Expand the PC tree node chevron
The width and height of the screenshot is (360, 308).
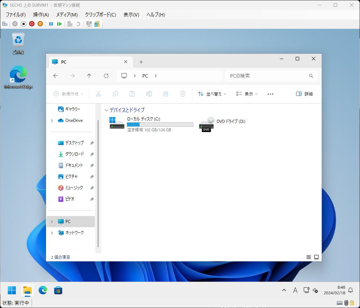pyautogui.click(x=52, y=222)
